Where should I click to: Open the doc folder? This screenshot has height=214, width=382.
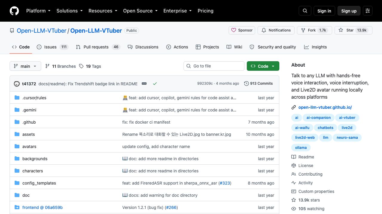(x=26, y=195)
